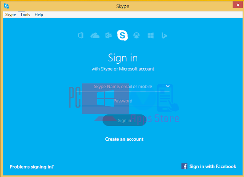The width and height of the screenshot is (244, 177).
Task: Click the Xbox icon in the services row
Action: point(136,35)
